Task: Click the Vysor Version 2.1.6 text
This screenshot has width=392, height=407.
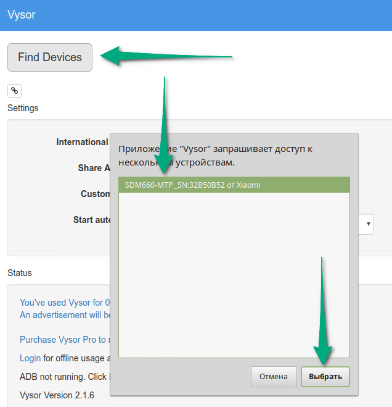Action: point(57,395)
